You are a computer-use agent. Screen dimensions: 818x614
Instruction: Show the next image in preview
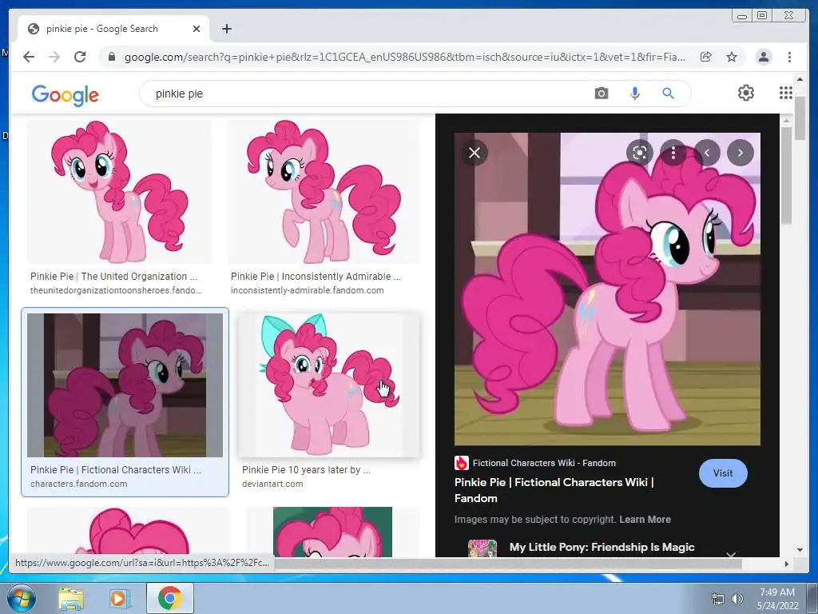741,153
